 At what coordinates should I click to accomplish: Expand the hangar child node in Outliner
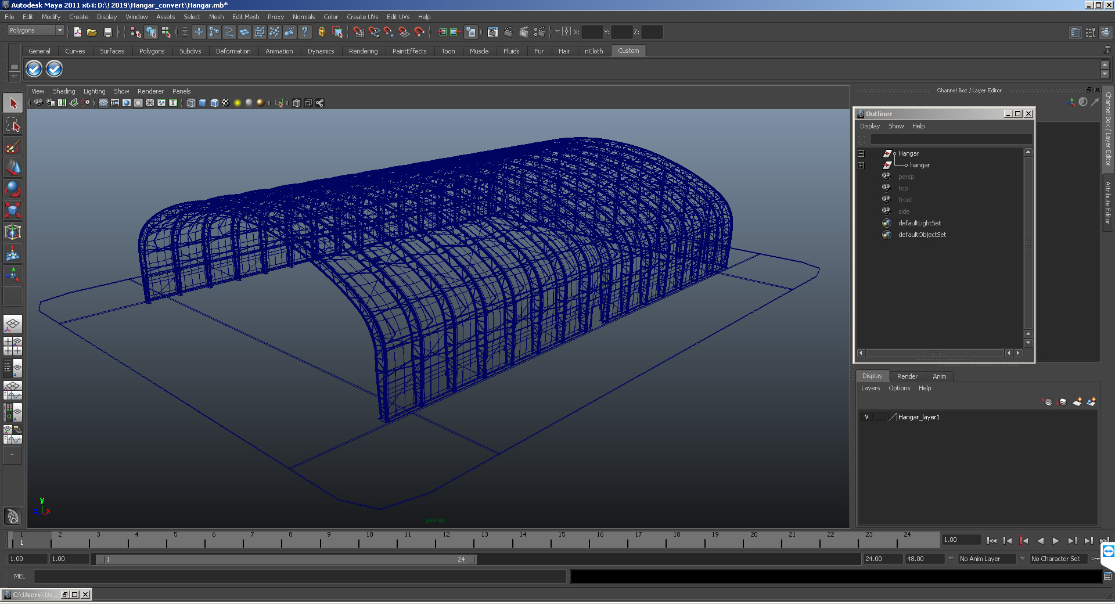[x=861, y=166]
